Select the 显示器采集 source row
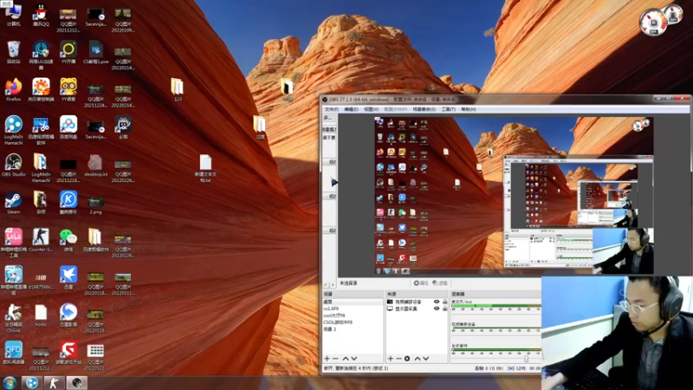 [417, 309]
